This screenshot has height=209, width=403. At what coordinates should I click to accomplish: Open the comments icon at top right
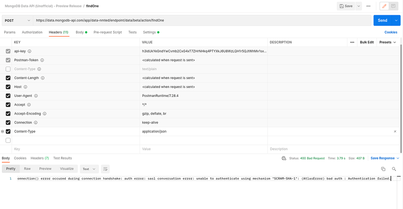click(x=394, y=6)
